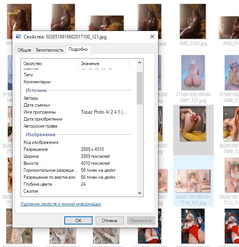Click the 4010 пикселей height value
This screenshot has width=239, height=247.
[95, 163]
